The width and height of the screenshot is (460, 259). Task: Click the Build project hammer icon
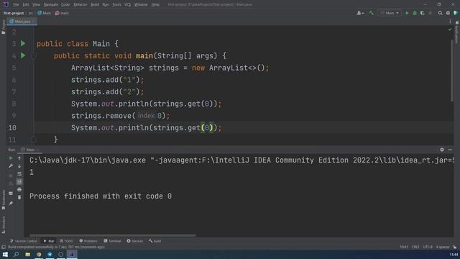click(371, 13)
